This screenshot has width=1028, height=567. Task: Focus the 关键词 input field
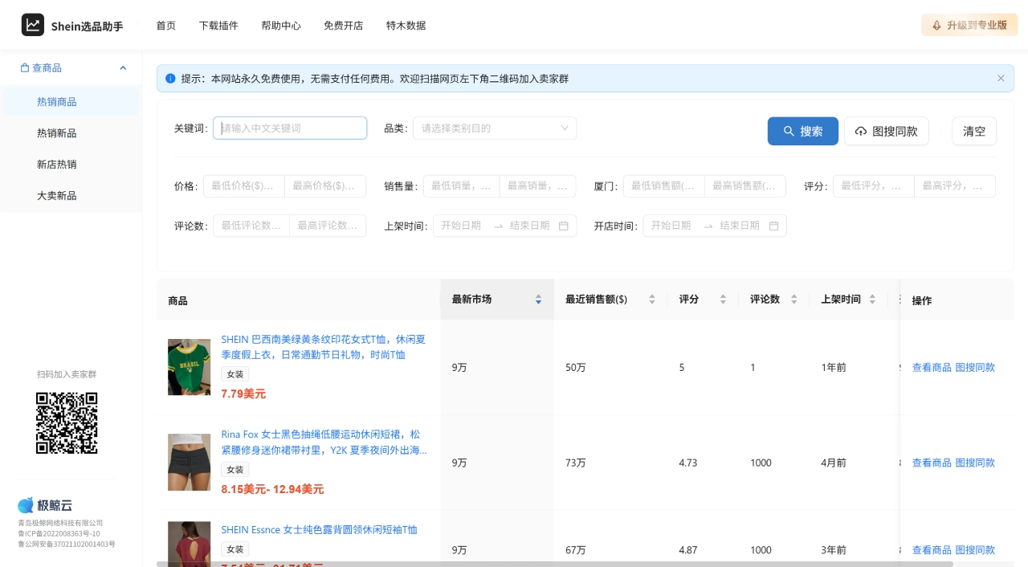coord(290,128)
